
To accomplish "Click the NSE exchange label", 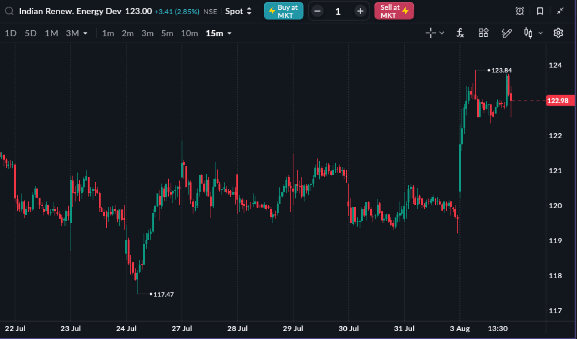I will point(210,12).
